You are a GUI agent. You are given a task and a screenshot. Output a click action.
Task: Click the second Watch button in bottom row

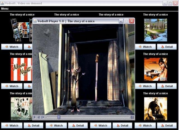point(56,126)
